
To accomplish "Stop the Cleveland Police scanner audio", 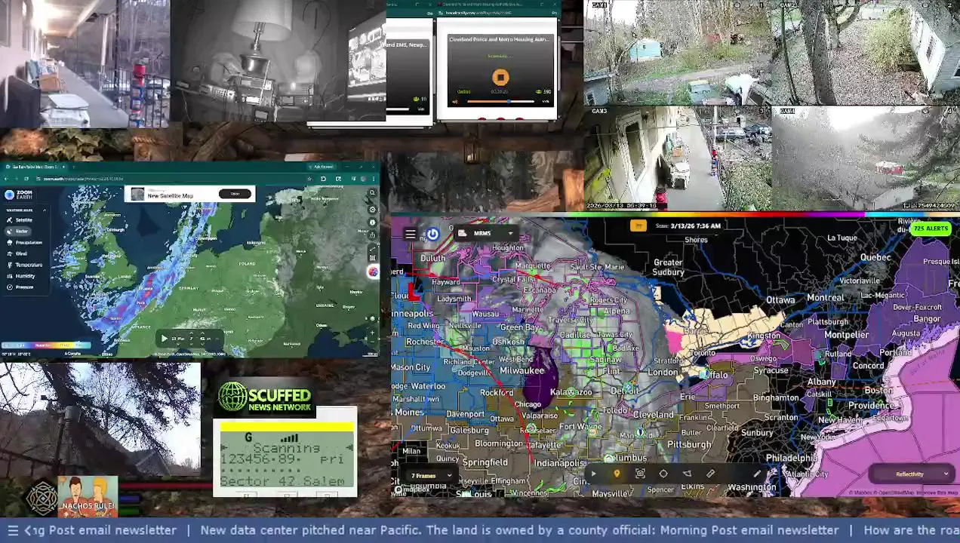I will [500, 77].
